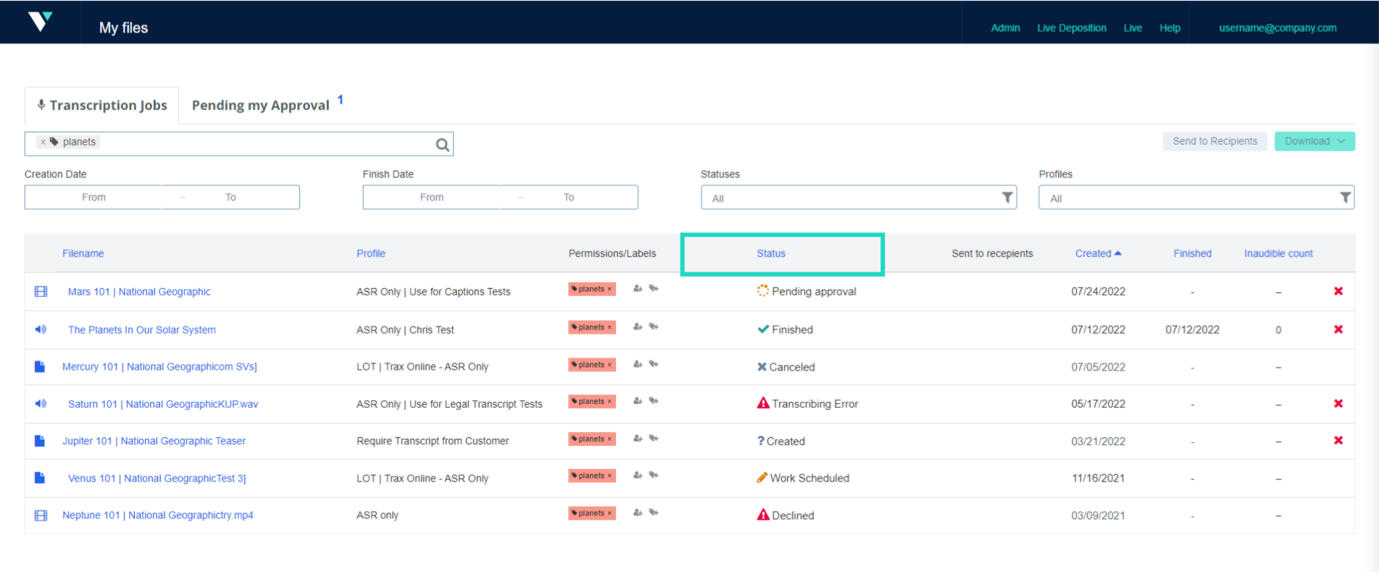Remove planets label from Venus 101 row

pyautogui.click(x=609, y=476)
